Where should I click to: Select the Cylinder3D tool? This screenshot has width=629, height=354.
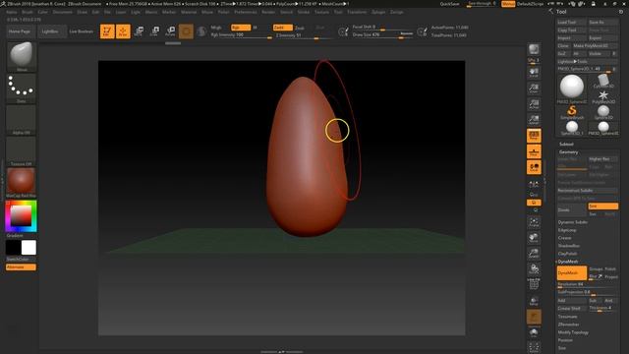(603, 82)
